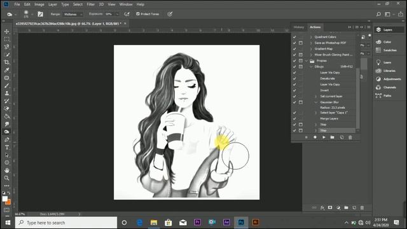The image size is (407, 229).
Task: Click the Actions panel vertical scrollbar
Action: [x=358, y=99]
